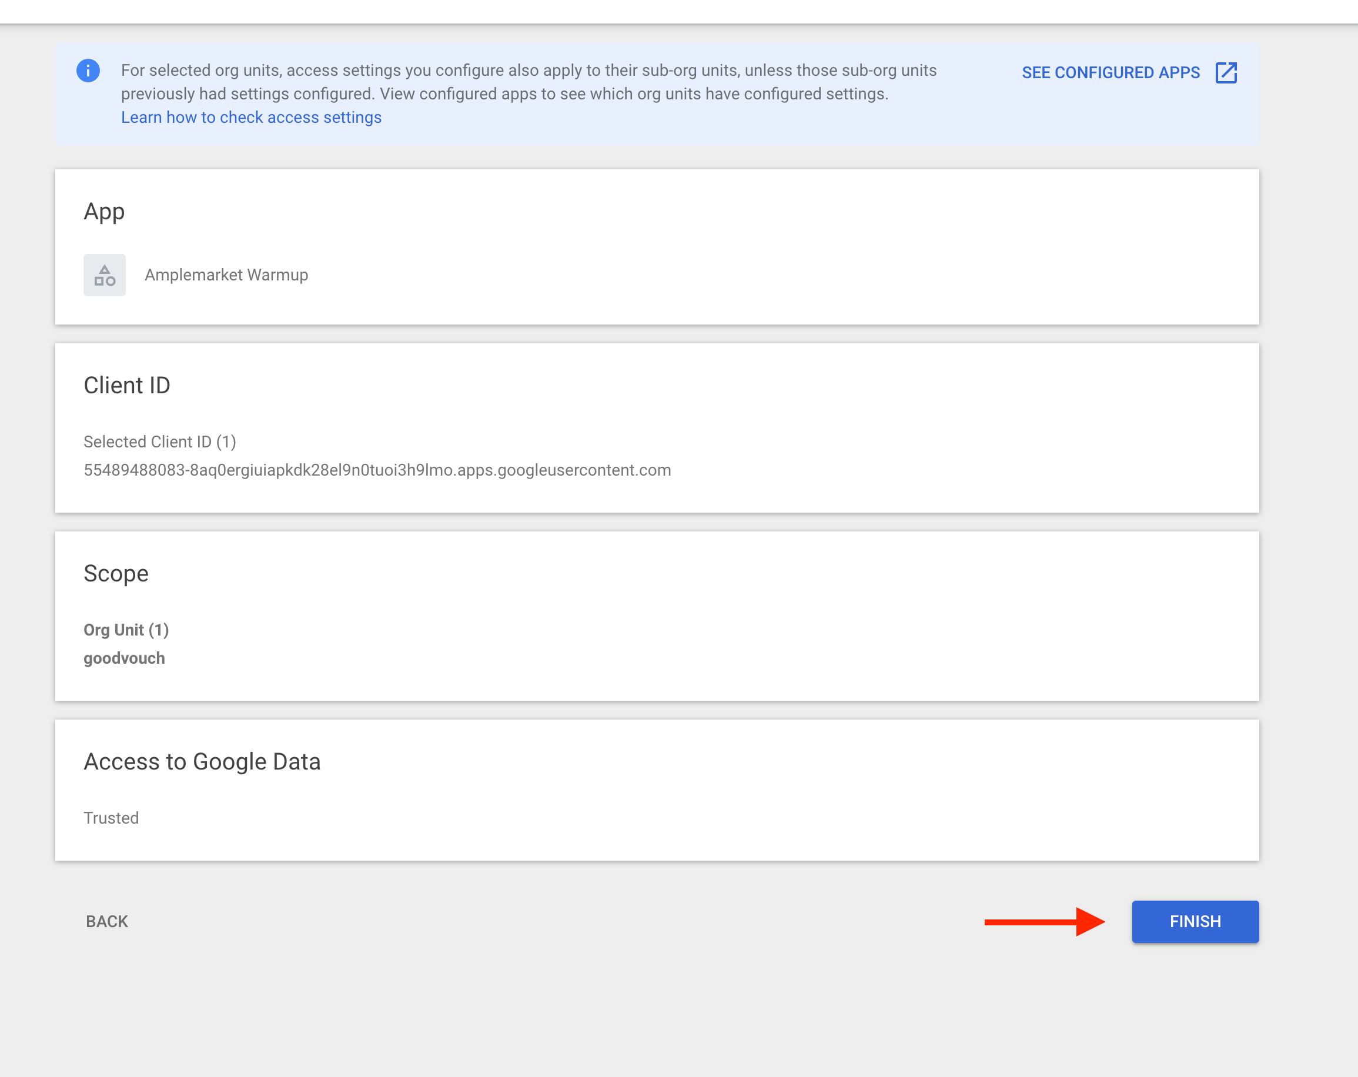Go back with the Back button
The image size is (1358, 1077).
107,921
